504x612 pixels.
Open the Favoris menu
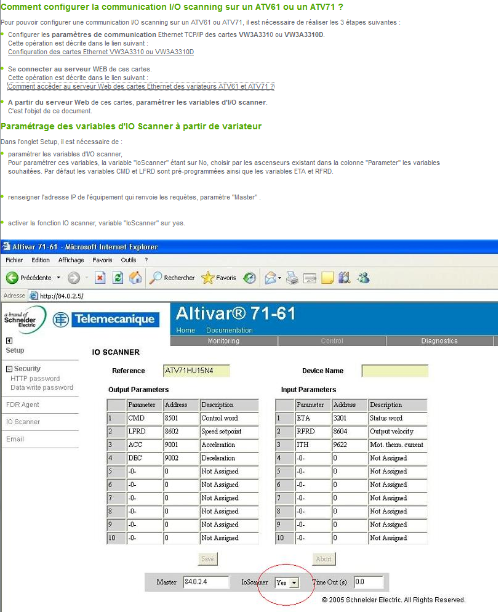102,260
